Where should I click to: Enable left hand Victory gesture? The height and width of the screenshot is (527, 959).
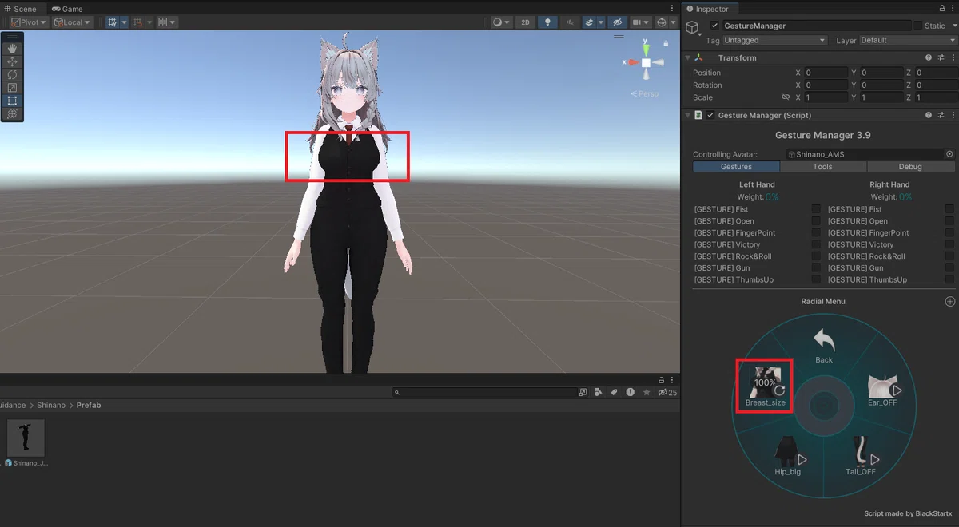pos(816,244)
